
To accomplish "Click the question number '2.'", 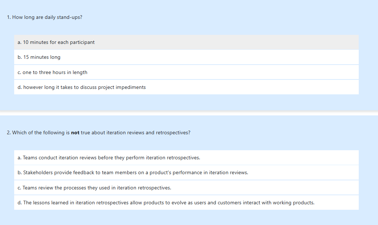I will 9,133.
